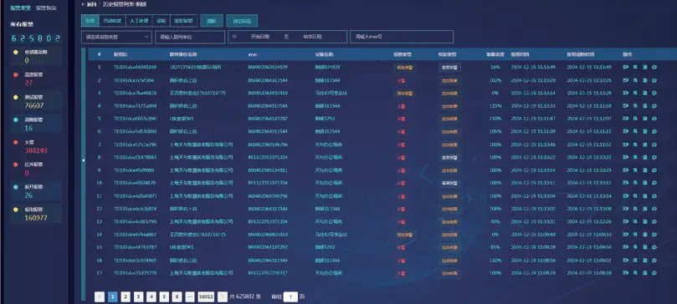Click the document icon in row 4
The image size is (677, 304).
pos(645,106)
